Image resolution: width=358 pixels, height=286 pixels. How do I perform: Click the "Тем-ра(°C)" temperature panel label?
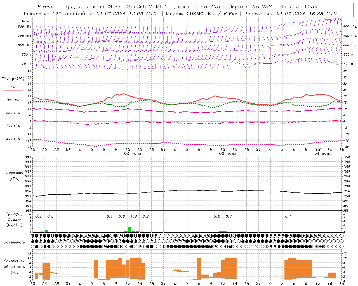(13, 79)
